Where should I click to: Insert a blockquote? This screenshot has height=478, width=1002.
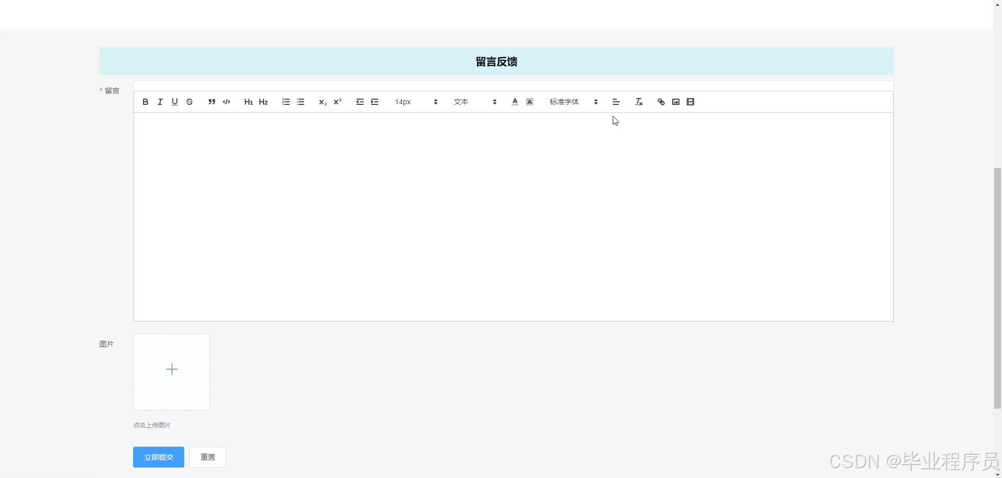coord(212,102)
